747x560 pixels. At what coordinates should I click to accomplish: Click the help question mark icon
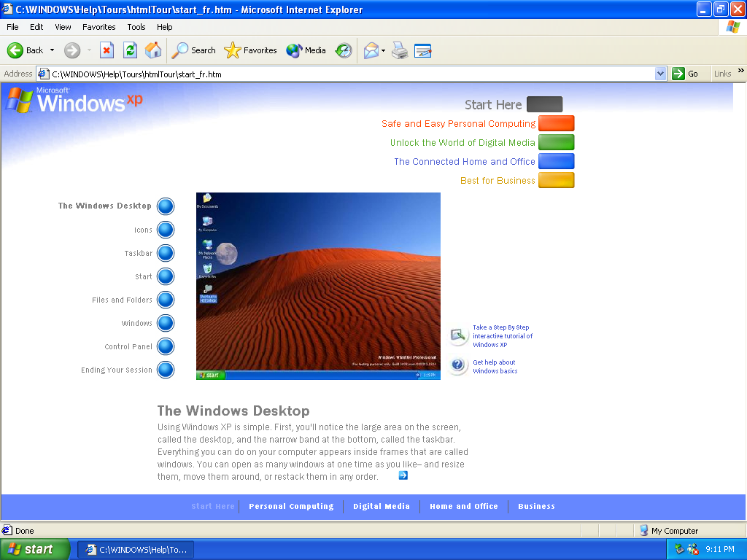(458, 365)
